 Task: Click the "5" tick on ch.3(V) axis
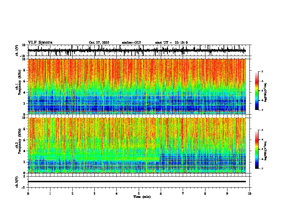click(24, 176)
